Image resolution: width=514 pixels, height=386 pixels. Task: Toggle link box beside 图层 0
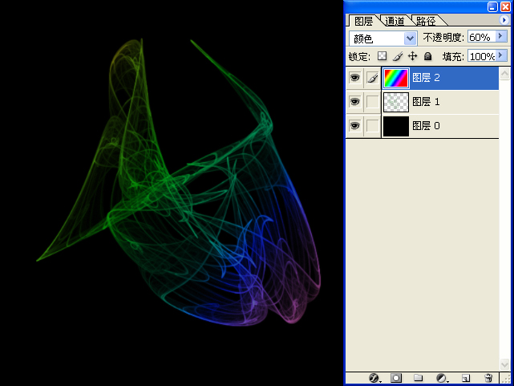(x=372, y=126)
